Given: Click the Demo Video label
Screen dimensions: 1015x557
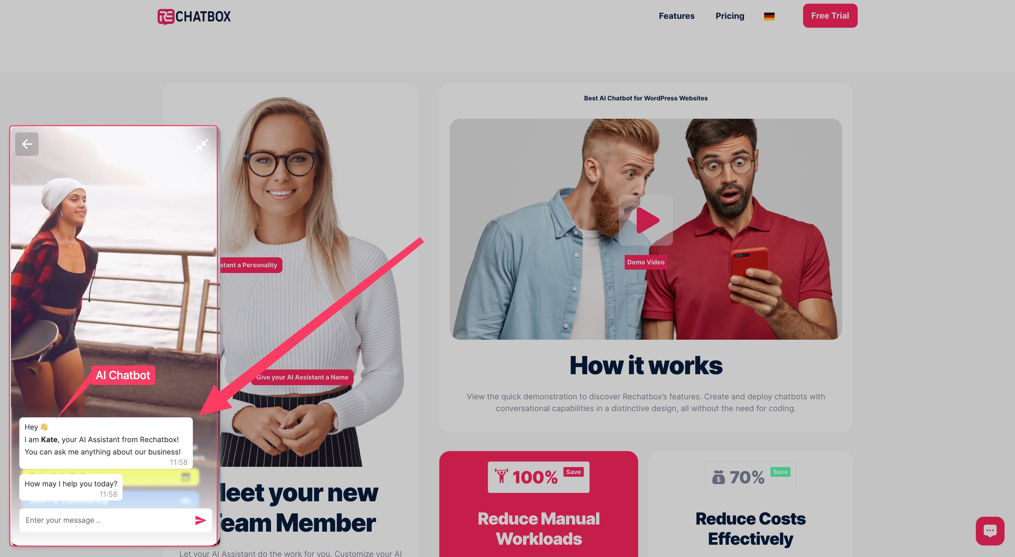Looking at the screenshot, I should [645, 262].
